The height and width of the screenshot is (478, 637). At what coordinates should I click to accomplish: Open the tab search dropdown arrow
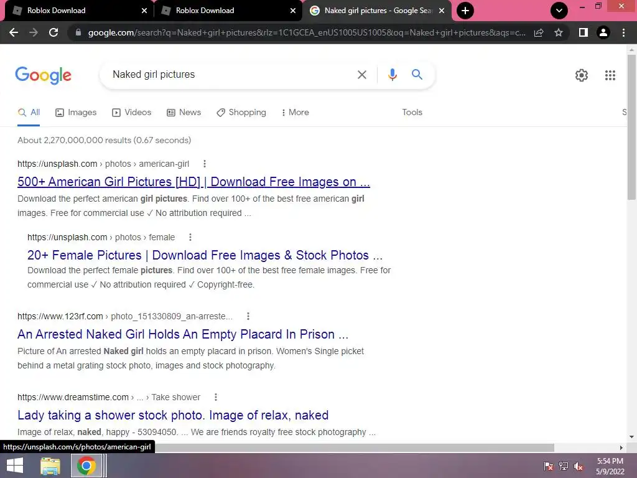coord(559,11)
